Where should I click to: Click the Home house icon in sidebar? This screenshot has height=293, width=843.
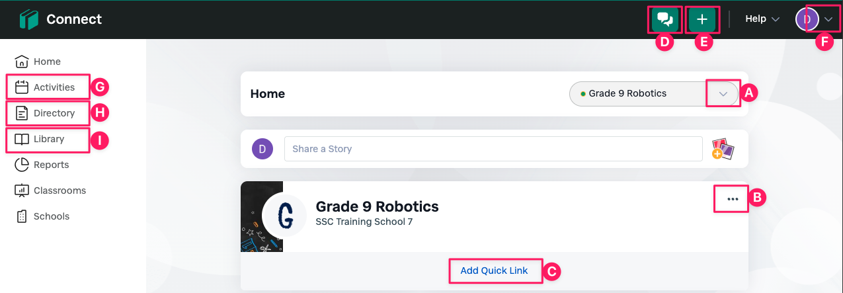tap(22, 62)
